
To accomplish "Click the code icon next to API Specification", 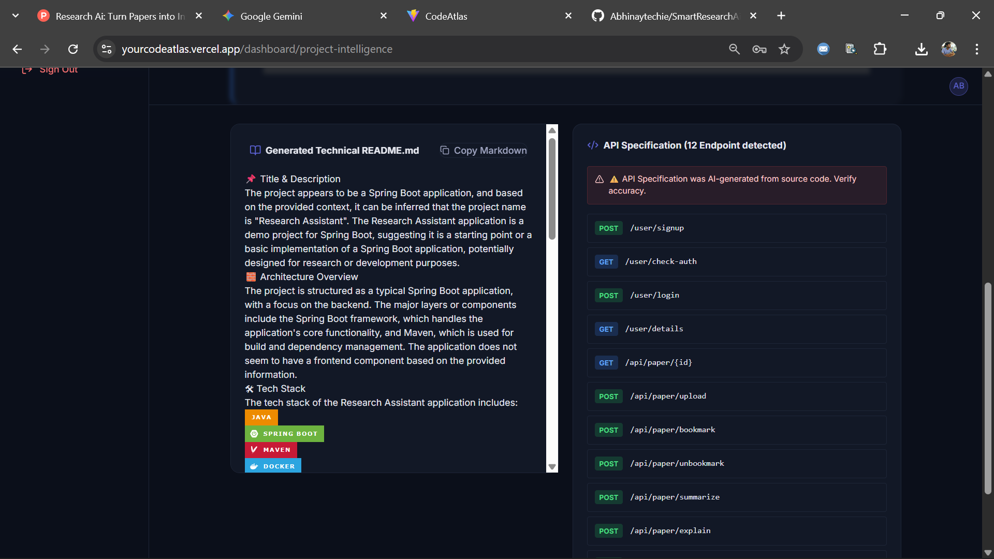I will pyautogui.click(x=592, y=145).
